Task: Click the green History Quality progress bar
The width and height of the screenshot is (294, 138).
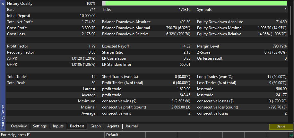Action: pos(196,4)
